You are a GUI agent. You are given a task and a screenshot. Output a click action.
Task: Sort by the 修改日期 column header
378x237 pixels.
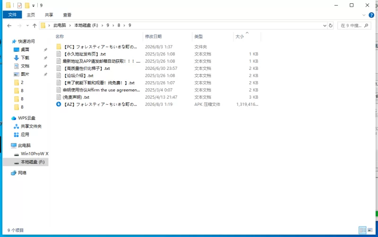(153, 36)
